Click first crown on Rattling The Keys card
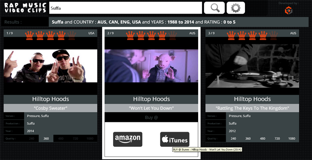Viewport: 312px width, 160px height. (231, 35)
